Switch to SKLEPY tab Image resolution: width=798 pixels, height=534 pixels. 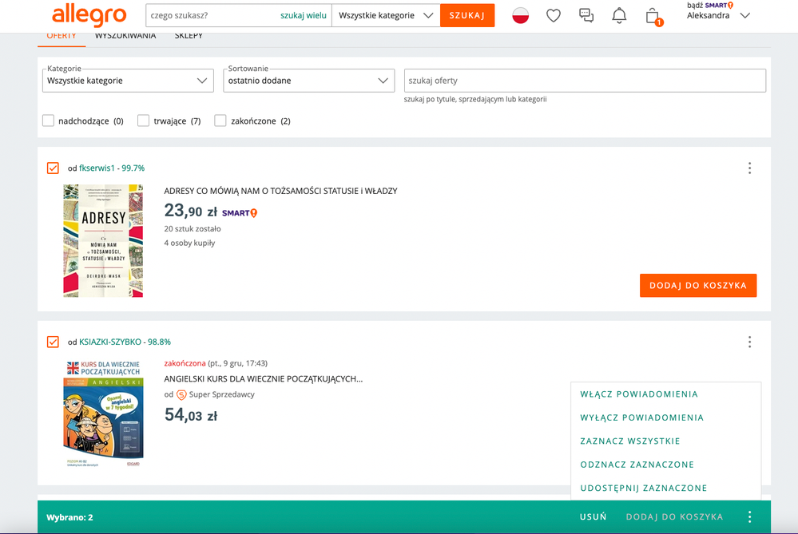tap(189, 37)
